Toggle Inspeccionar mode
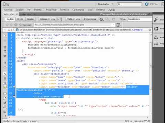 click(x=90, y=19)
